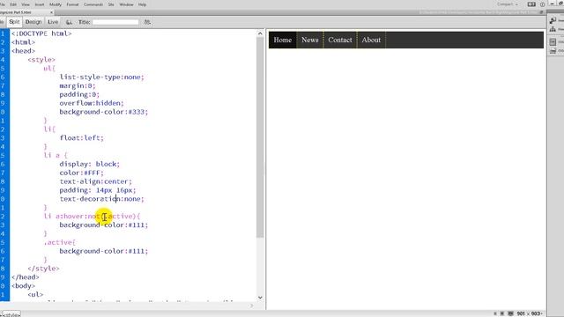Open the Window menu
Viewport: 564px width, 317px height.
tap(126, 4)
